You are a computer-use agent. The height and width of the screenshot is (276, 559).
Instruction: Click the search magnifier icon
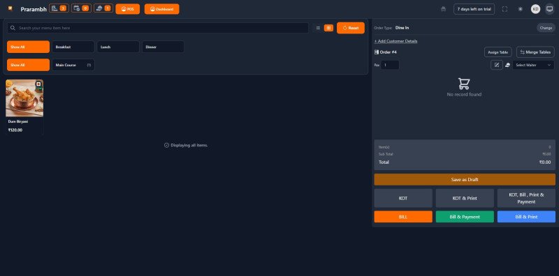click(x=13, y=28)
